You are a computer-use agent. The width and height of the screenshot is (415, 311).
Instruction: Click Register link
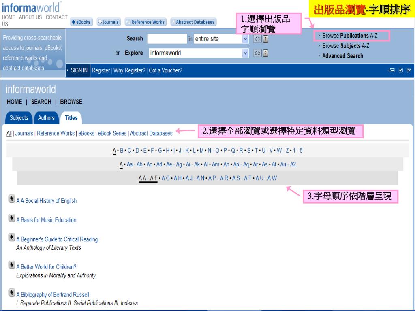pos(101,70)
